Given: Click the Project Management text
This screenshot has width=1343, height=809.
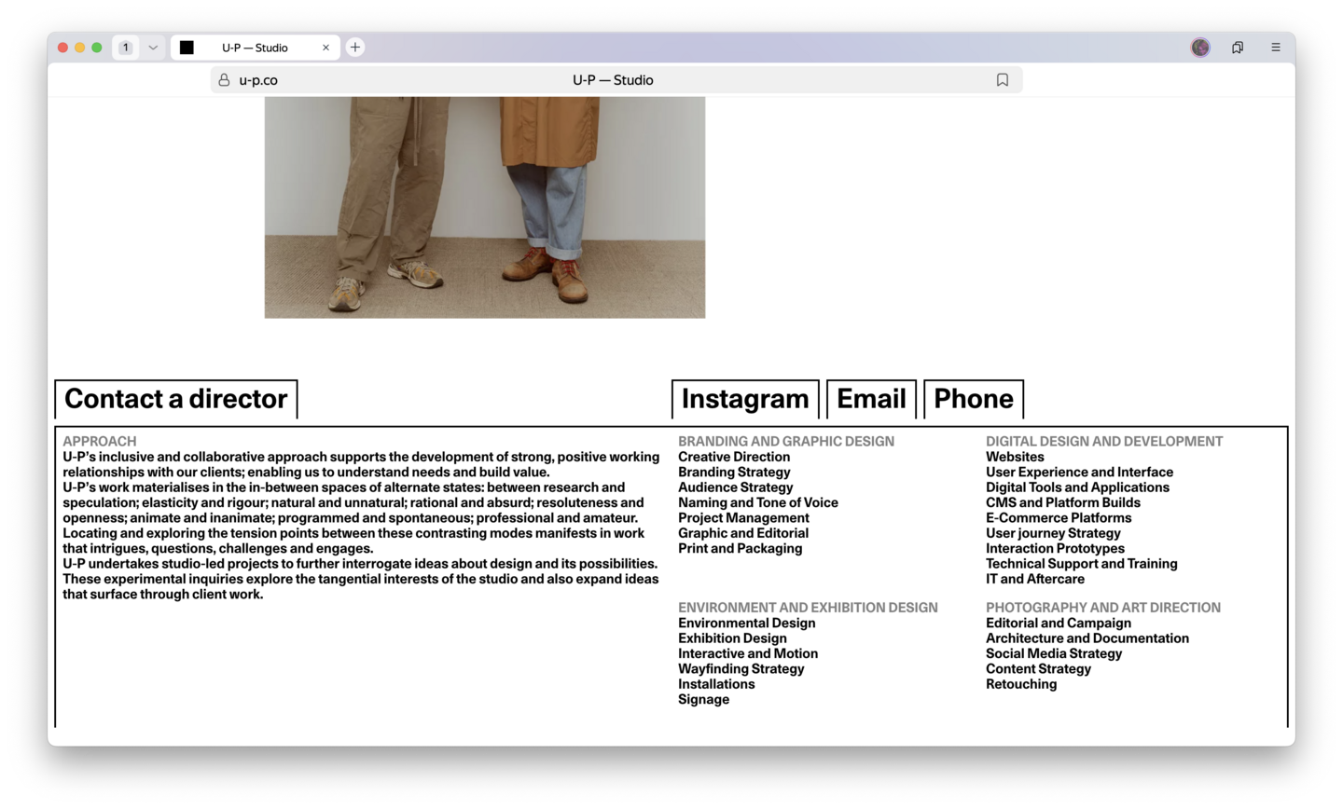Looking at the screenshot, I should point(743,518).
